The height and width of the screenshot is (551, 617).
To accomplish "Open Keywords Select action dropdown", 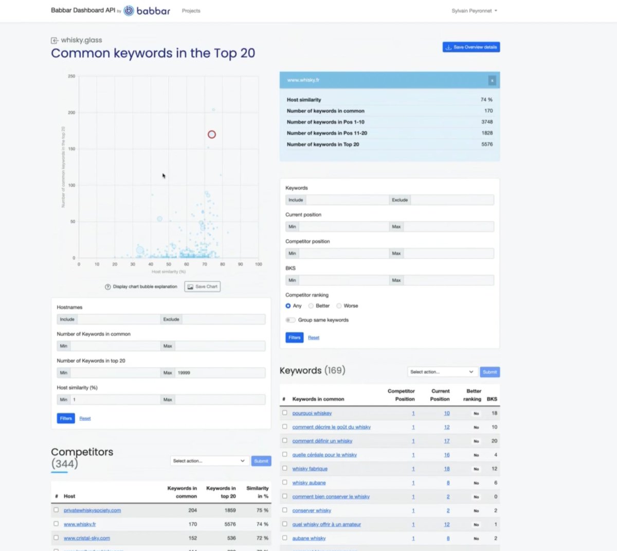I will [442, 372].
